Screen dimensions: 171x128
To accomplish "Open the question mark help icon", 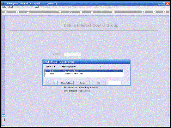I will point(17,12).
